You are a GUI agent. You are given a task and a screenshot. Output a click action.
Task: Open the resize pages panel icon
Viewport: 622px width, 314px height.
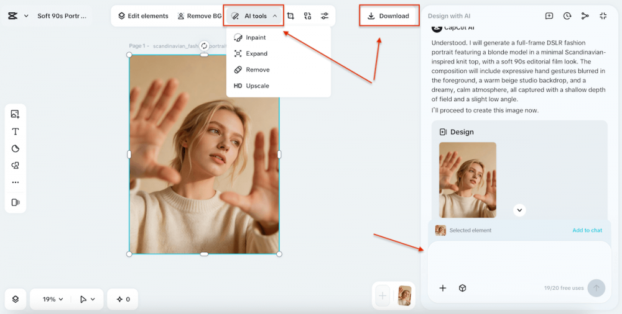[15, 202]
